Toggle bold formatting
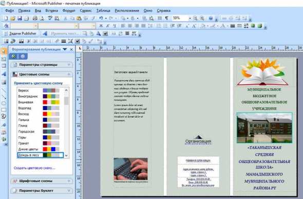The image size is (303, 199). (101, 26)
